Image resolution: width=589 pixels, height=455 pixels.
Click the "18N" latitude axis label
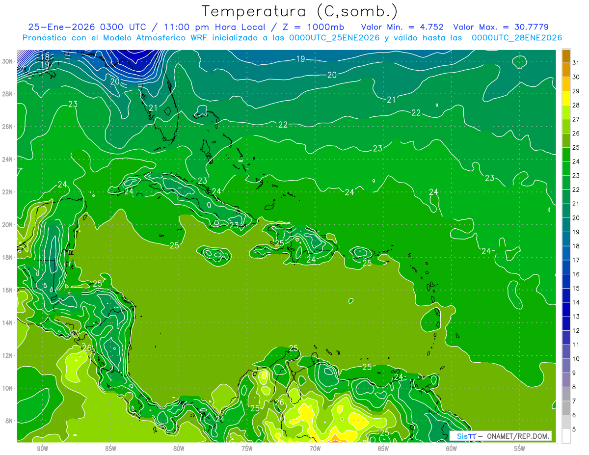click(x=8, y=257)
